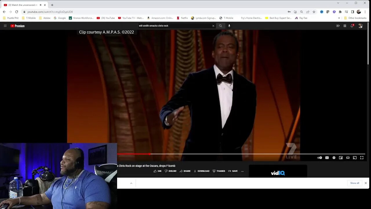371x209 pixels.
Task: Expand the download item chevron in downloads bar
Action: point(131,183)
